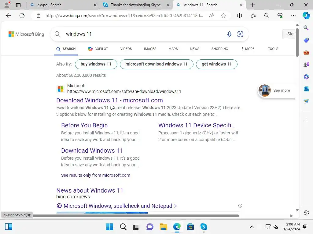
Task: Click microsoft download windows 11 suggestion
Action: [156, 64]
